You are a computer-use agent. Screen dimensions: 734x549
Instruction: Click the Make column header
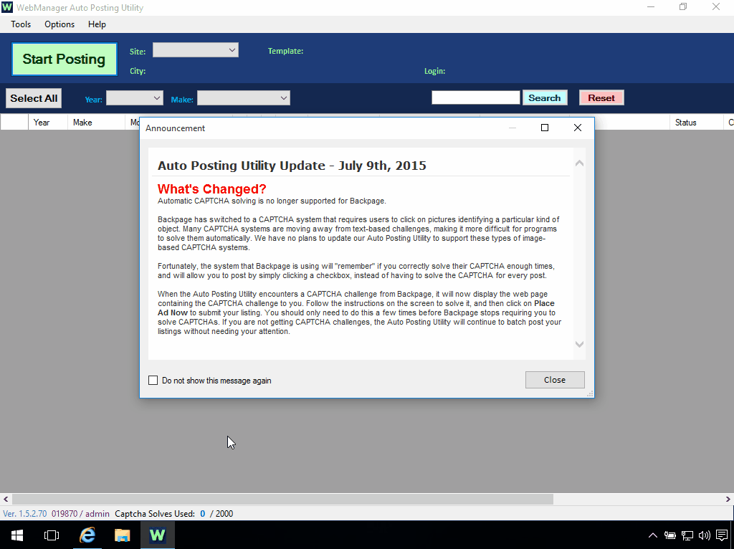96,122
